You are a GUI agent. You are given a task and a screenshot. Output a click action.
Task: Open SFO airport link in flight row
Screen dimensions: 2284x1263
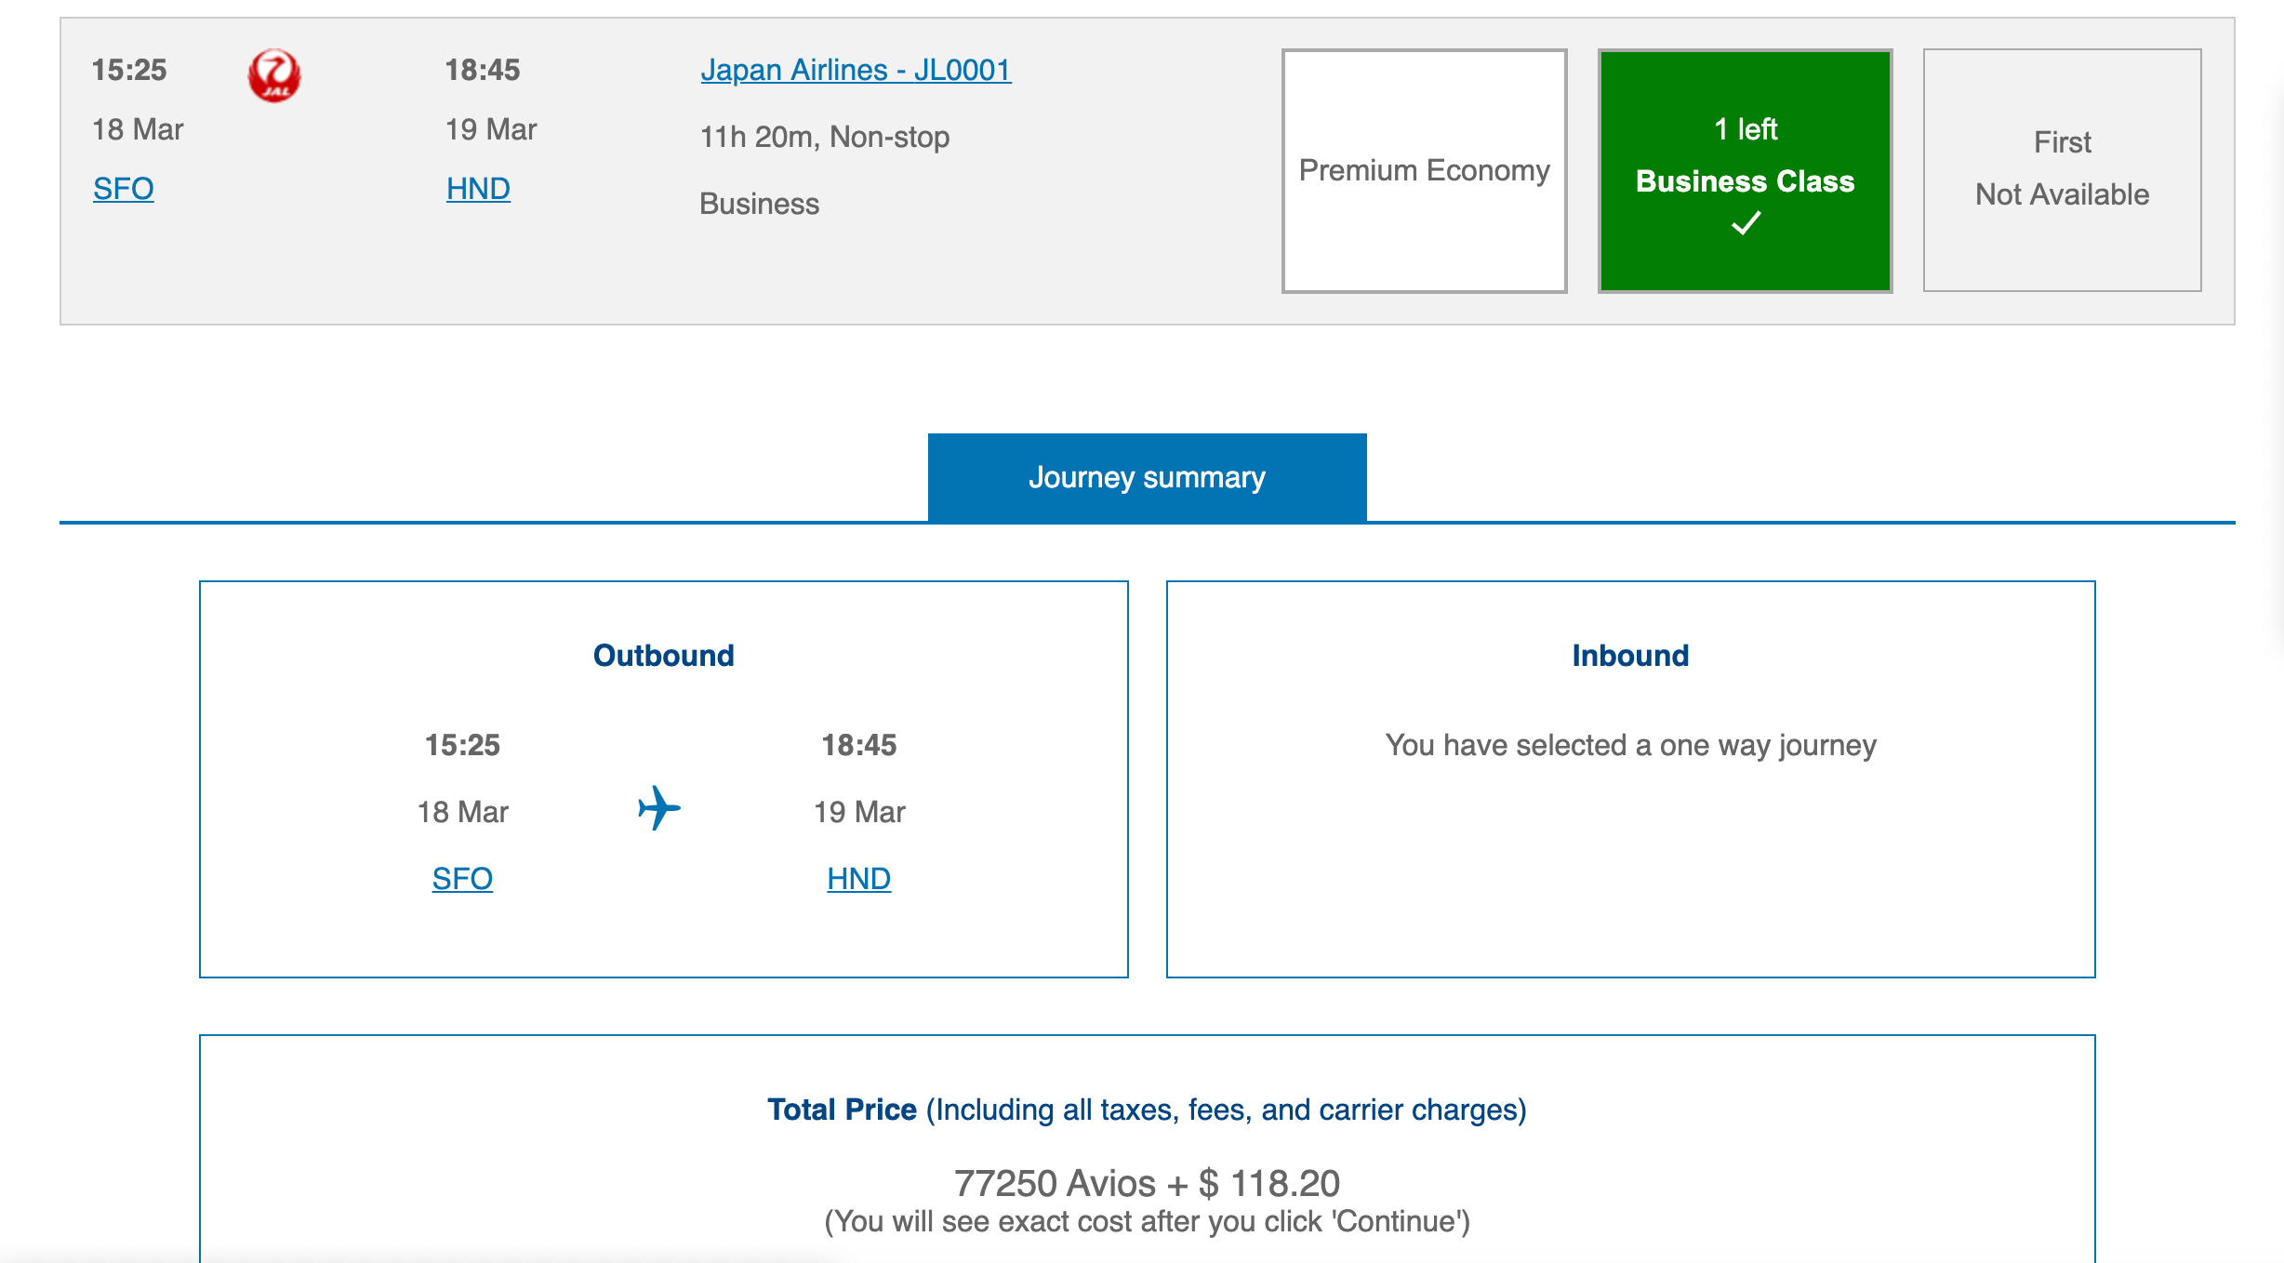(124, 189)
